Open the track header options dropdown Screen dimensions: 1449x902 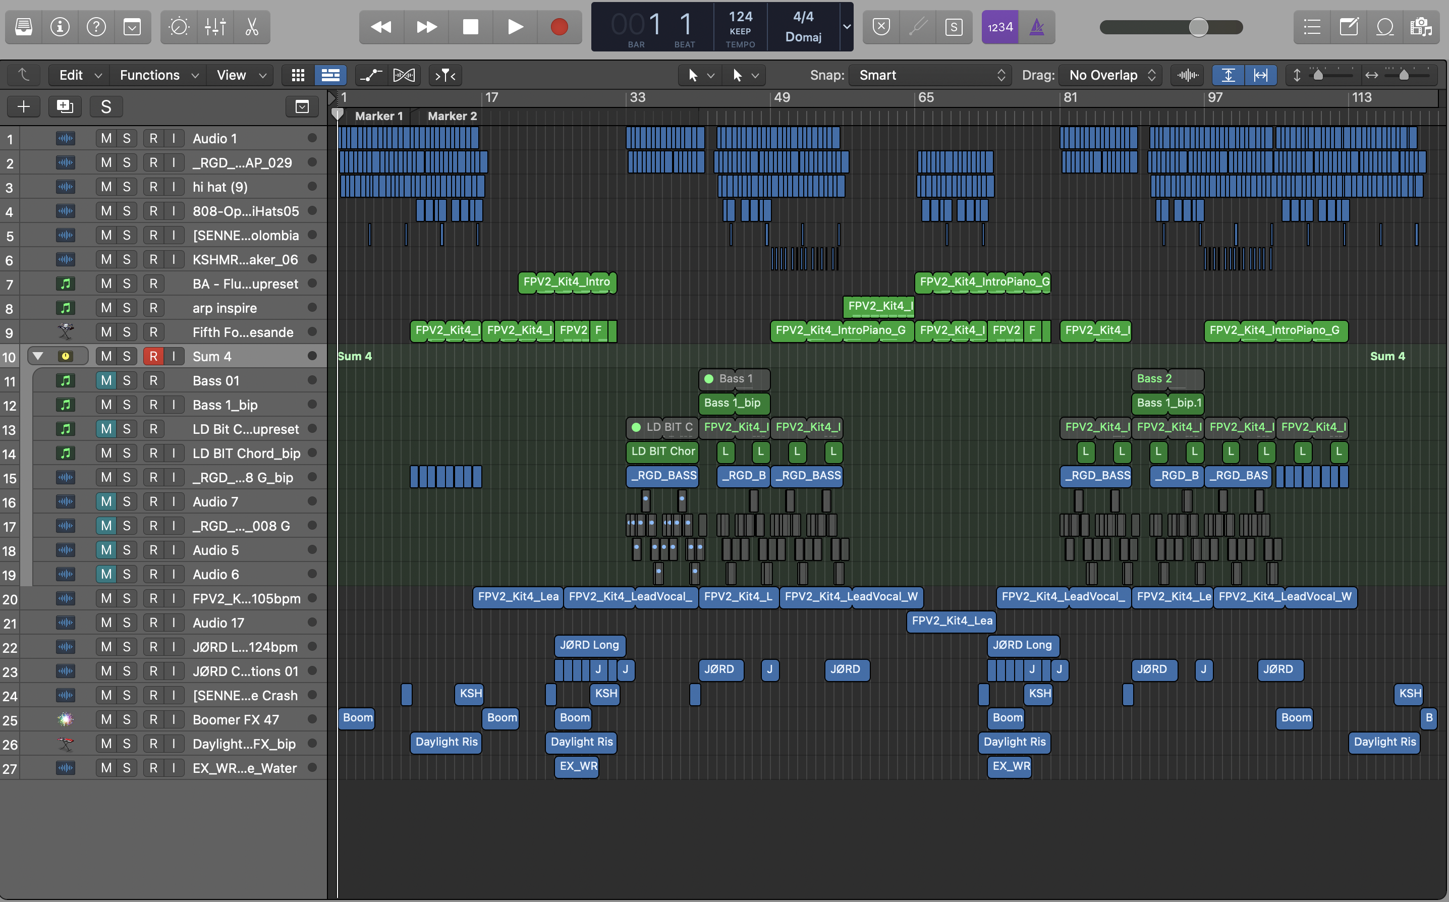(x=302, y=106)
